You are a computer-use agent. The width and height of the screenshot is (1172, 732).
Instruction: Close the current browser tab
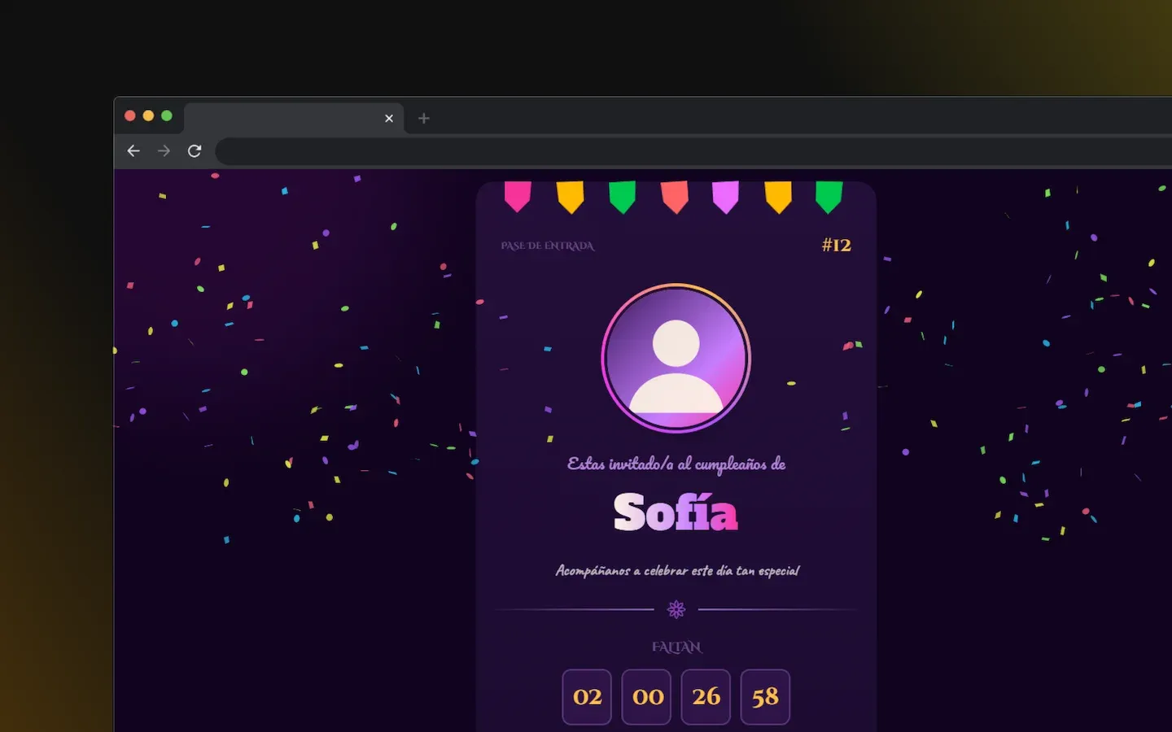389,118
